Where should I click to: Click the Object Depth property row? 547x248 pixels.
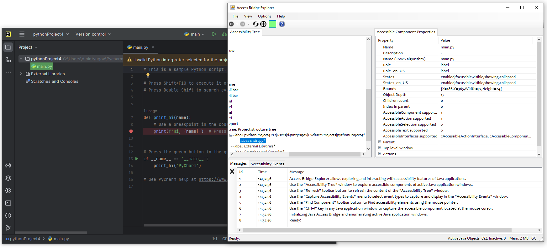454,95
